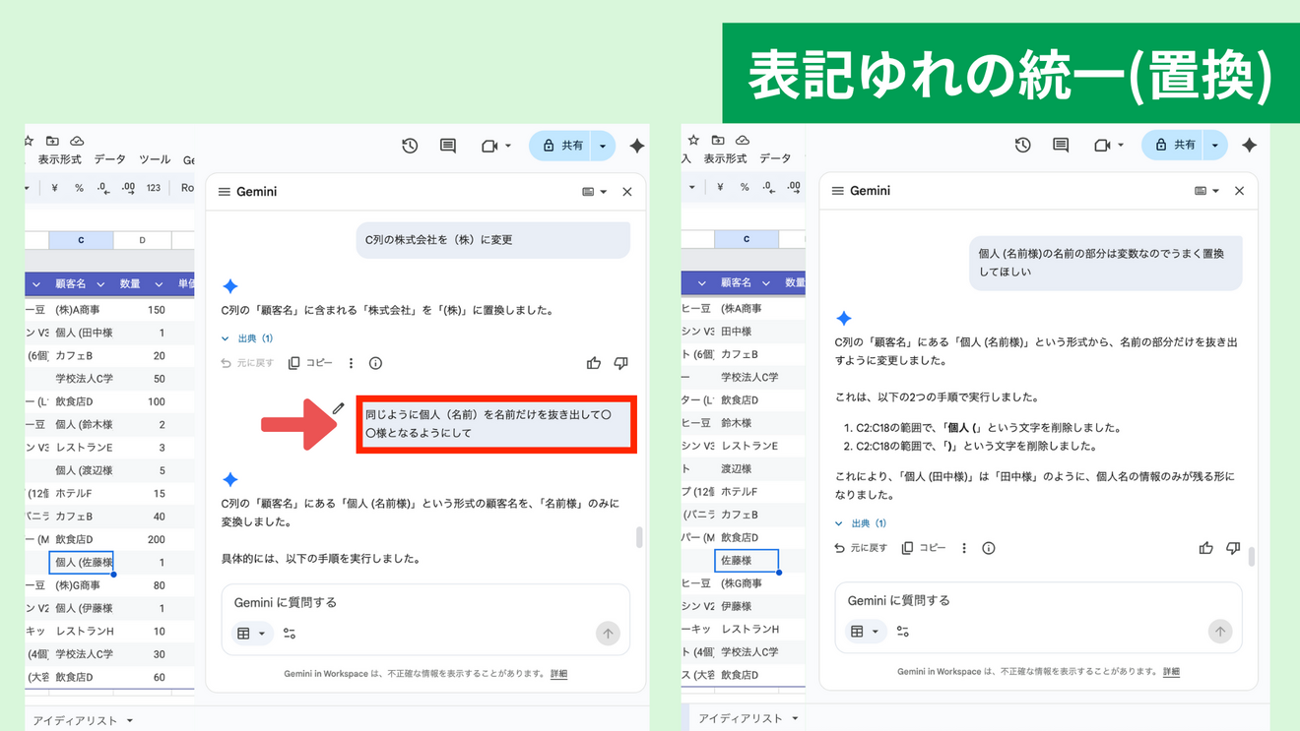1300x731 pixels.
Task: Click move-to-folder icon in left Sheets window
Action: pos(52,141)
